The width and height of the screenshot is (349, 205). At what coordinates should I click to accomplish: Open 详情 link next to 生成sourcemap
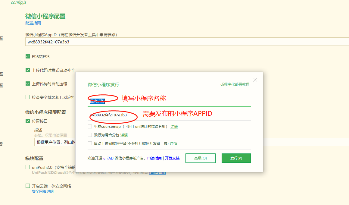coord(174,127)
